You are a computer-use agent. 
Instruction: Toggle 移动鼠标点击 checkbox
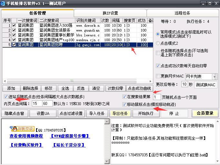pyautogui.click(x=124, y=104)
